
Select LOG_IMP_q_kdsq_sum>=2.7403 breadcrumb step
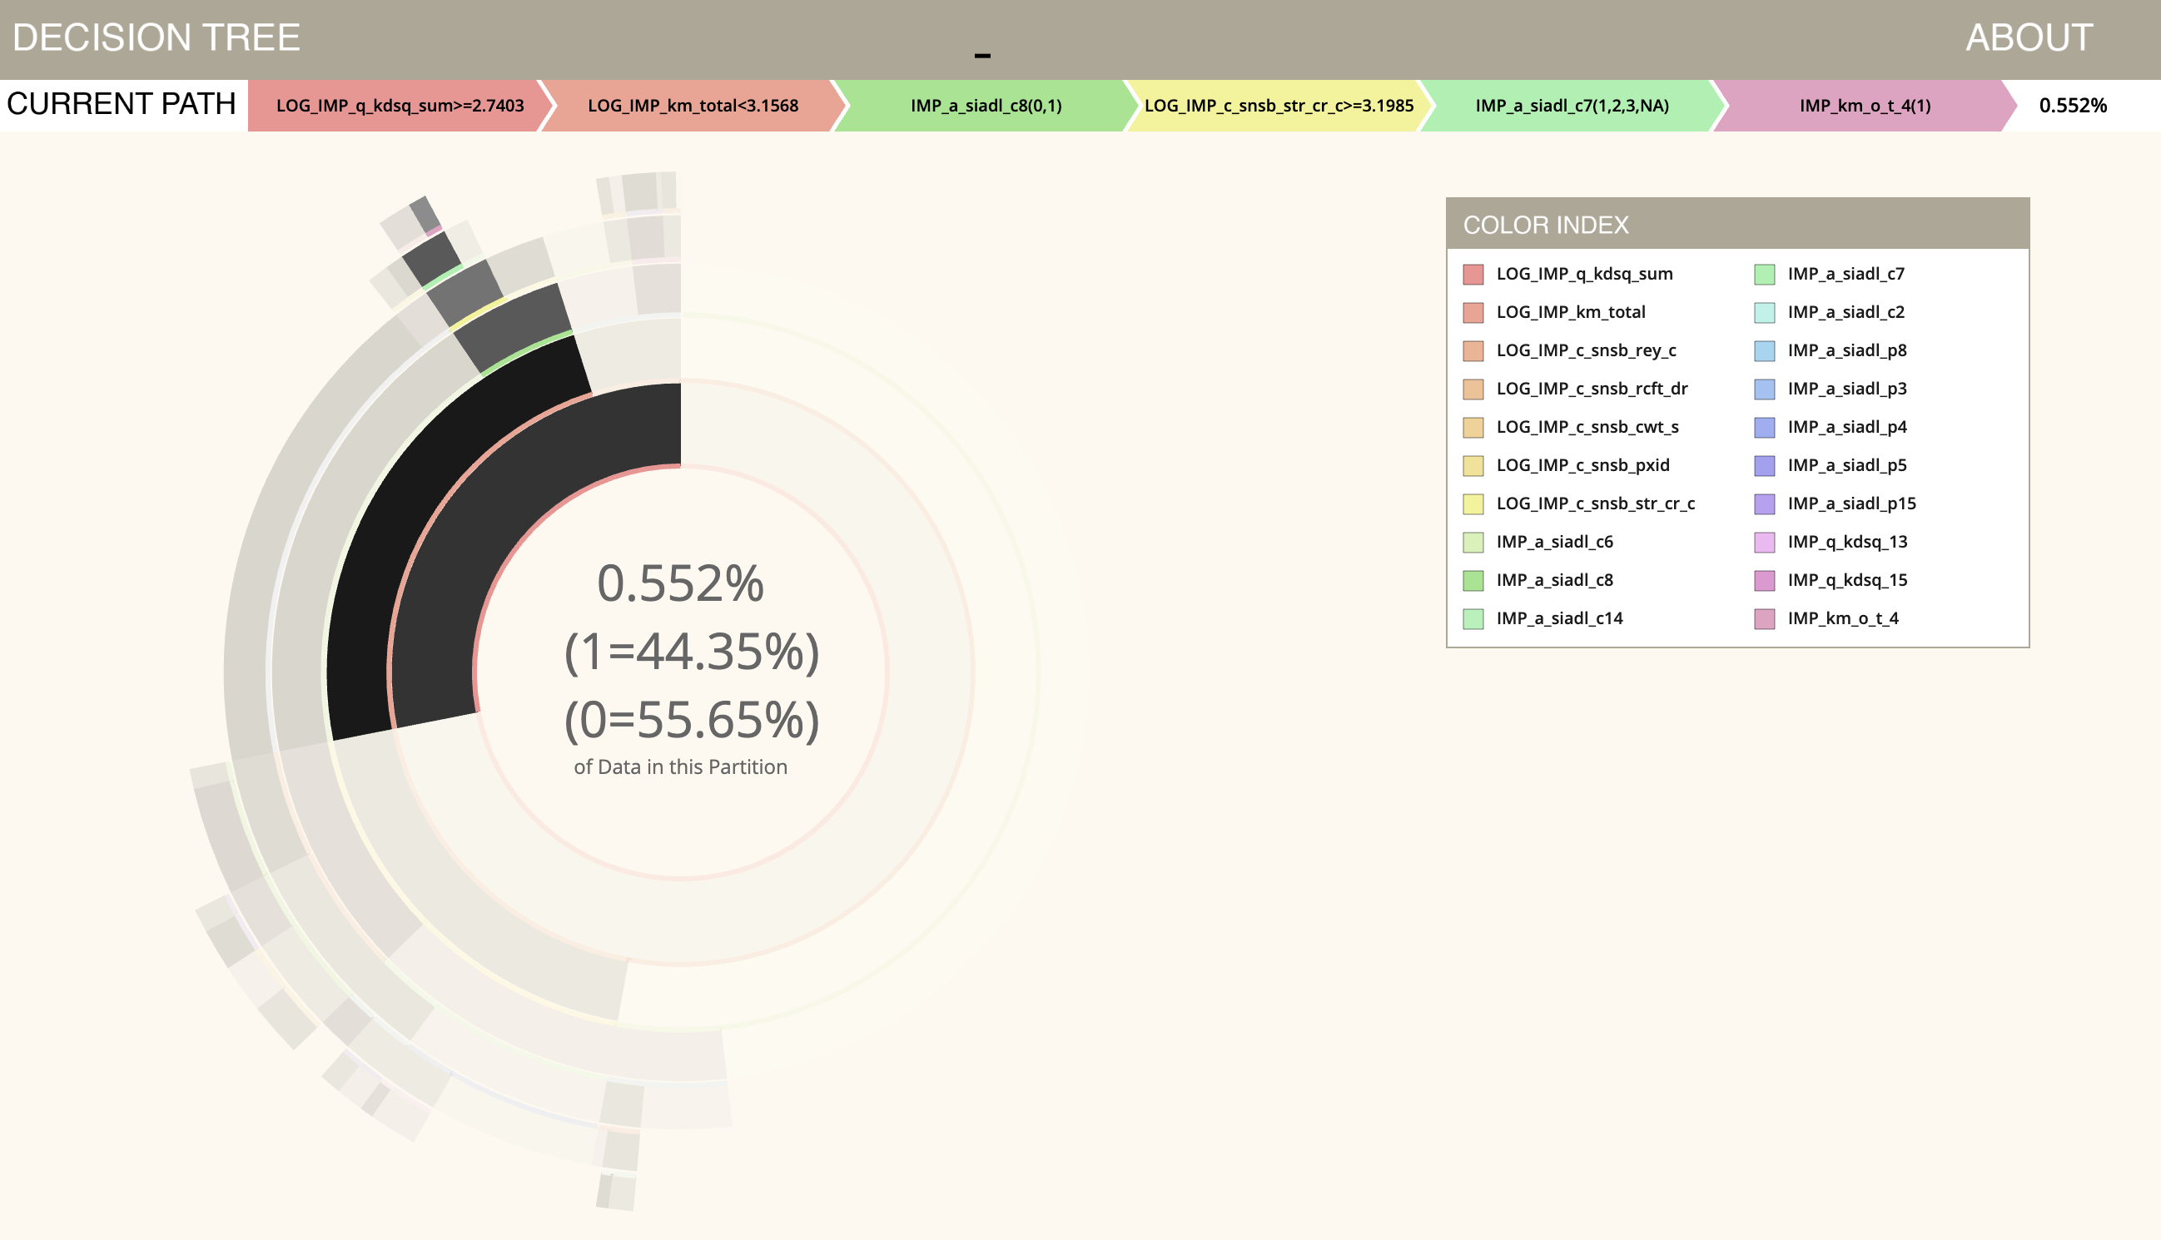(x=399, y=106)
